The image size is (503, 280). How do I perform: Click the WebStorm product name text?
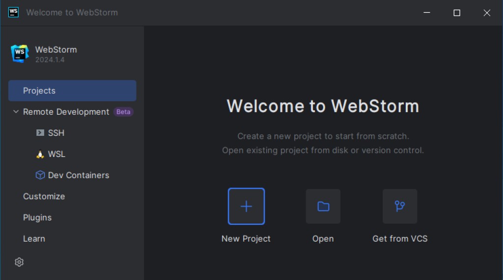56,50
